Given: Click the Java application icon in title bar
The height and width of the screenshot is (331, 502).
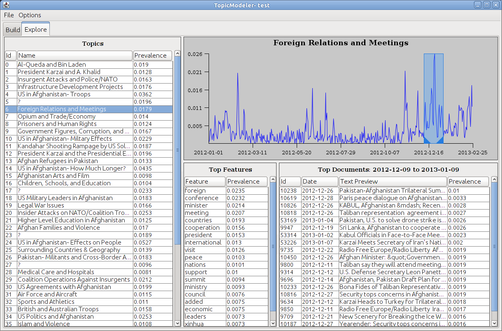Looking at the screenshot, I should [x=6, y=5].
